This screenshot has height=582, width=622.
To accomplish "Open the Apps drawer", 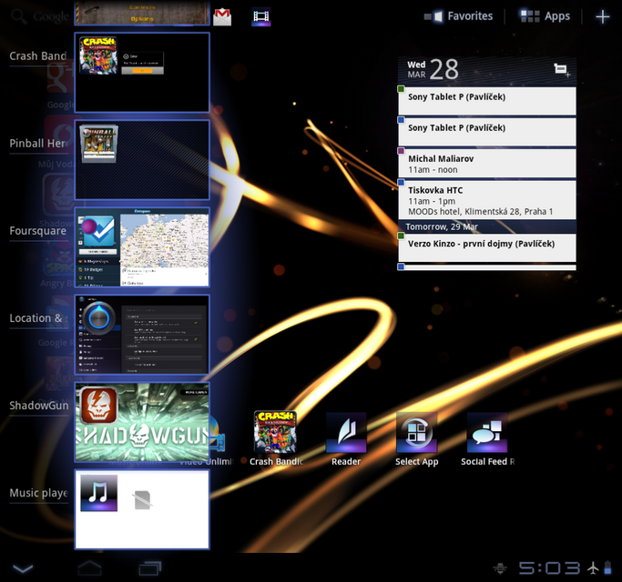I will [x=545, y=16].
